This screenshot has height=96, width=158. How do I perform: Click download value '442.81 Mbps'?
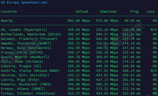coord(107,39)
